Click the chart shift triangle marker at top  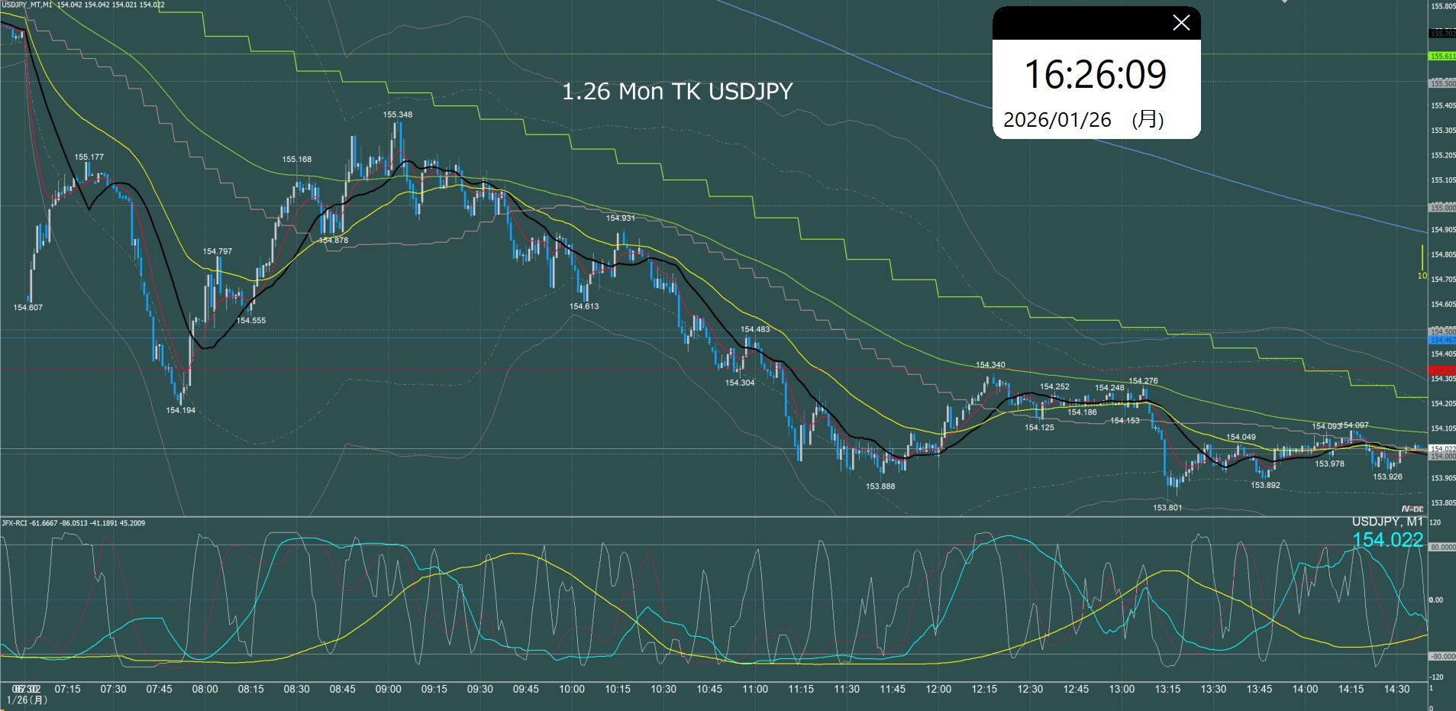pyautogui.click(x=1284, y=2)
